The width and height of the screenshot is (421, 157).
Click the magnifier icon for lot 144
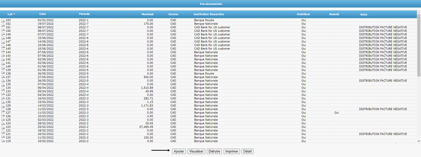3,52
